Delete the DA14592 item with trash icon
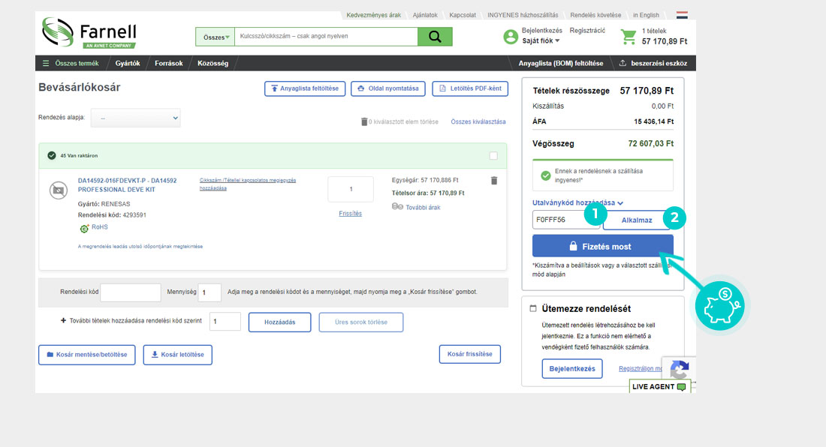Viewport: 826px width, 447px height. (494, 181)
